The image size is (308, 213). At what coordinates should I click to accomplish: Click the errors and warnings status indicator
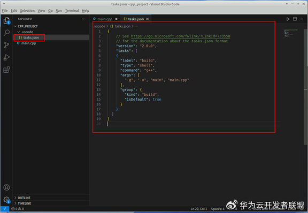pyautogui.click(x=18, y=209)
